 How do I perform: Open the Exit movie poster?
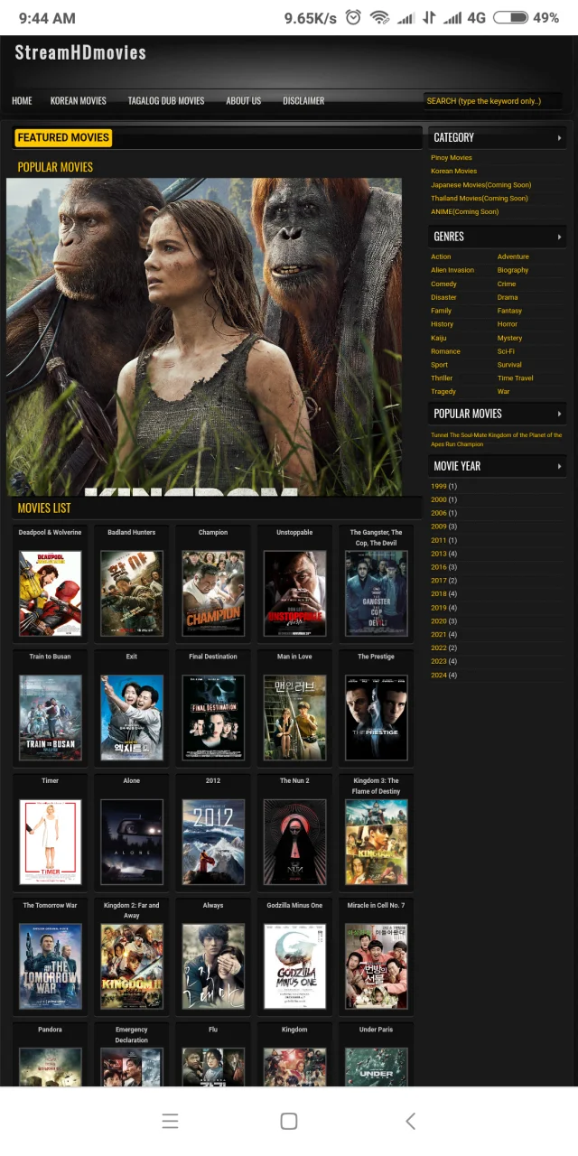[132, 718]
